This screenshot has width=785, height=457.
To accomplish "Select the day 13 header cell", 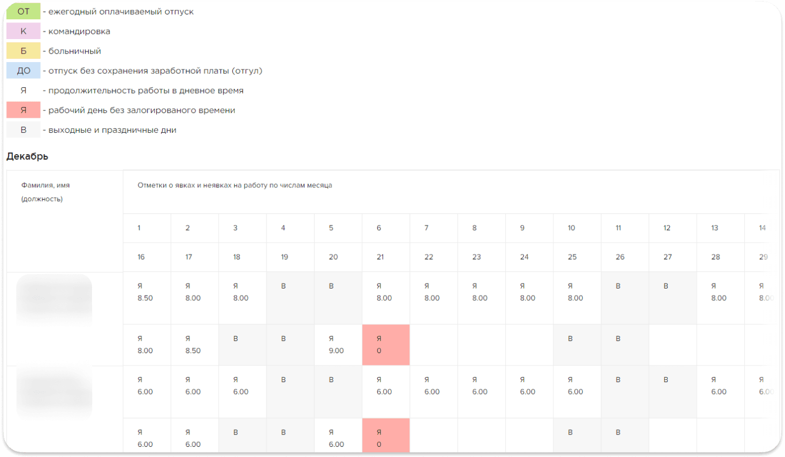I will click(714, 228).
